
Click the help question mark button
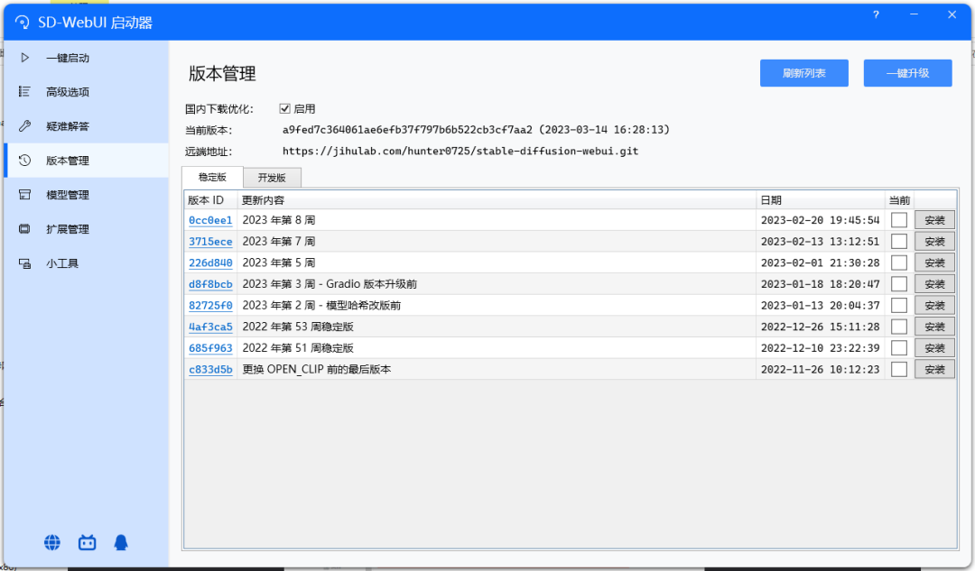point(876,14)
